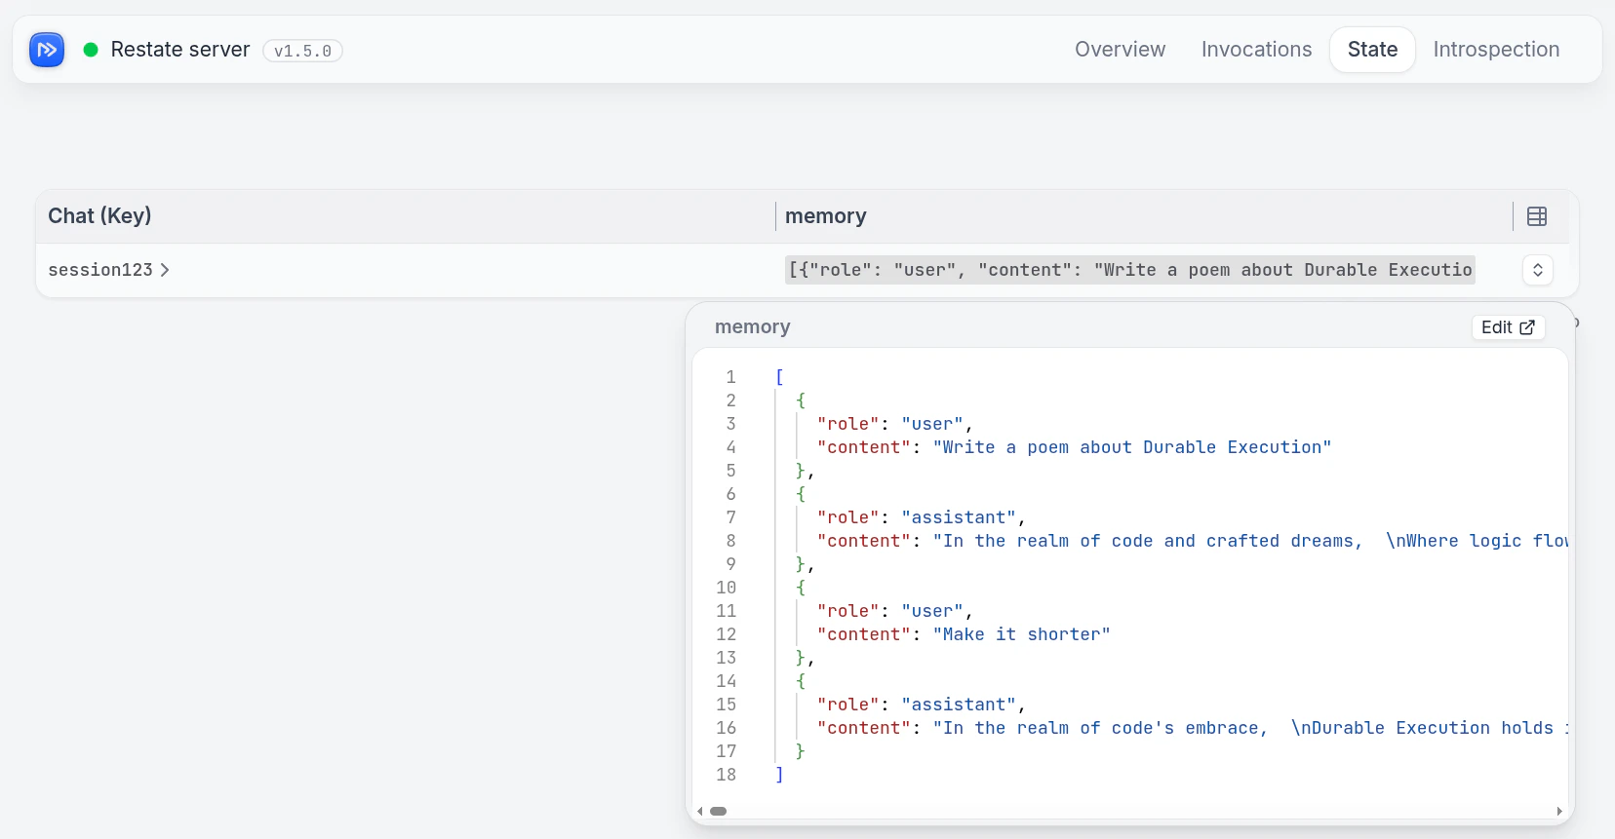Click the horizontal scrollbar thumb in JSON viewer
This screenshot has width=1615, height=839.
[x=719, y=811]
